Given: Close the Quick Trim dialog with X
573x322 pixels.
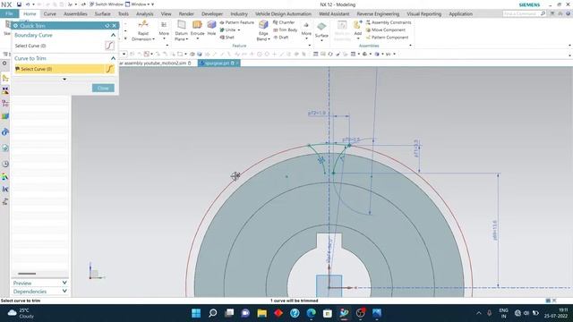Looking at the screenshot, I should [114, 26].
